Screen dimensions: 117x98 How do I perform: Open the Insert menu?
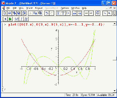(29, 8)
